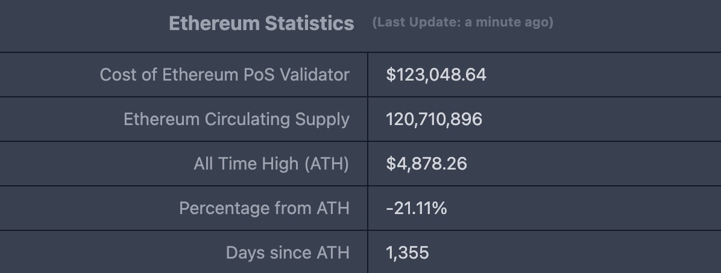Screen dimensions: 721x273
Task: Click the $123,048.64 validator cost value
Action: tap(436, 75)
